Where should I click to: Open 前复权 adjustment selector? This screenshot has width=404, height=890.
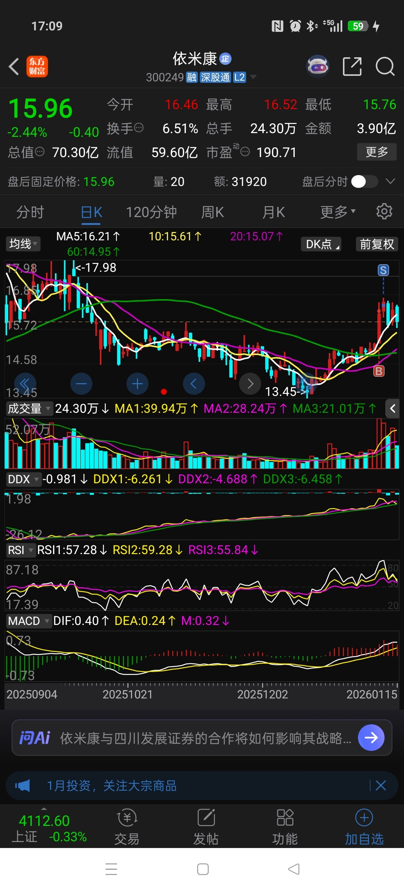(377, 244)
